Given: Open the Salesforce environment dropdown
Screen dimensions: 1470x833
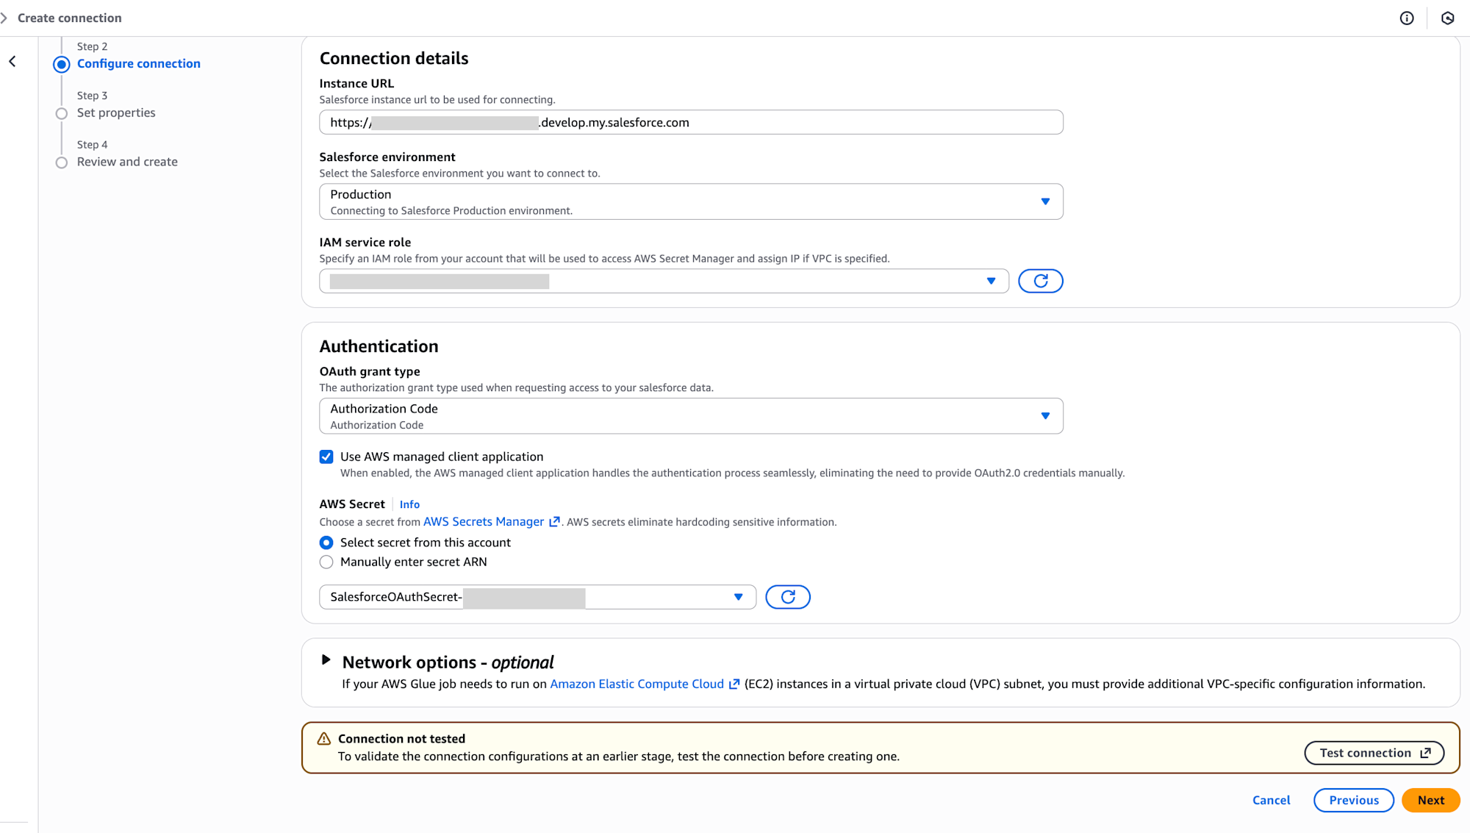Looking at the screenshot, I should click(x=1045, y=201).
